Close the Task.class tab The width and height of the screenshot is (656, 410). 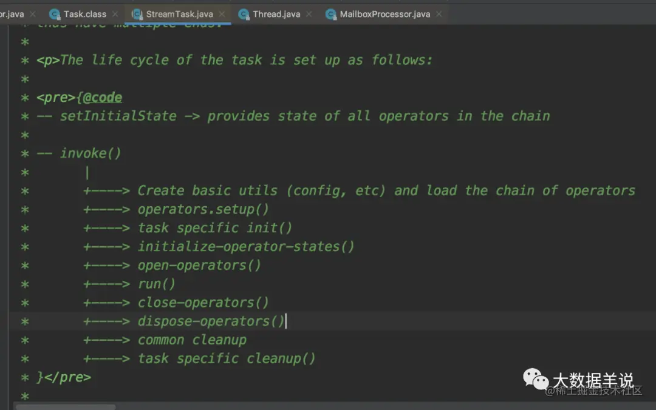[115, 14]
